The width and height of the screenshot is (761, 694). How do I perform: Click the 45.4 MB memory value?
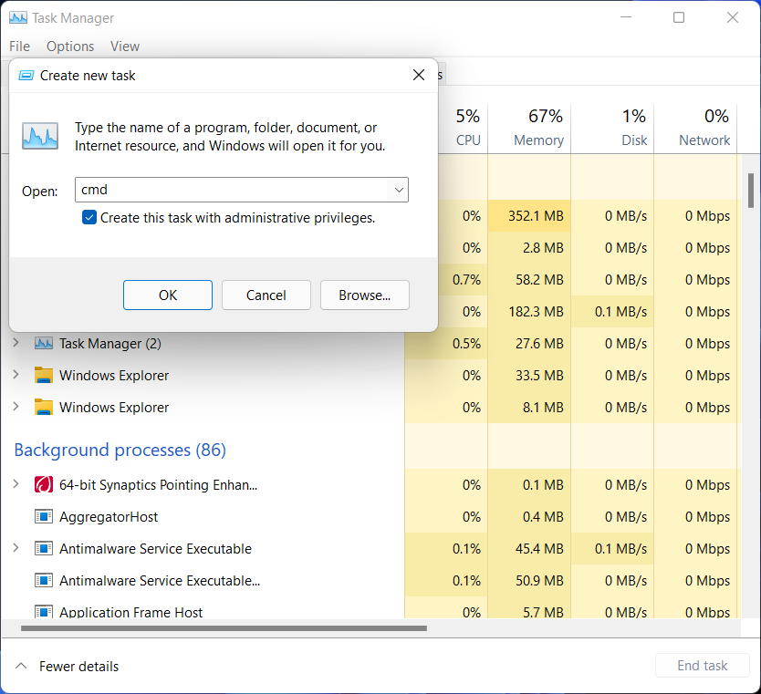tap(539, 549)
